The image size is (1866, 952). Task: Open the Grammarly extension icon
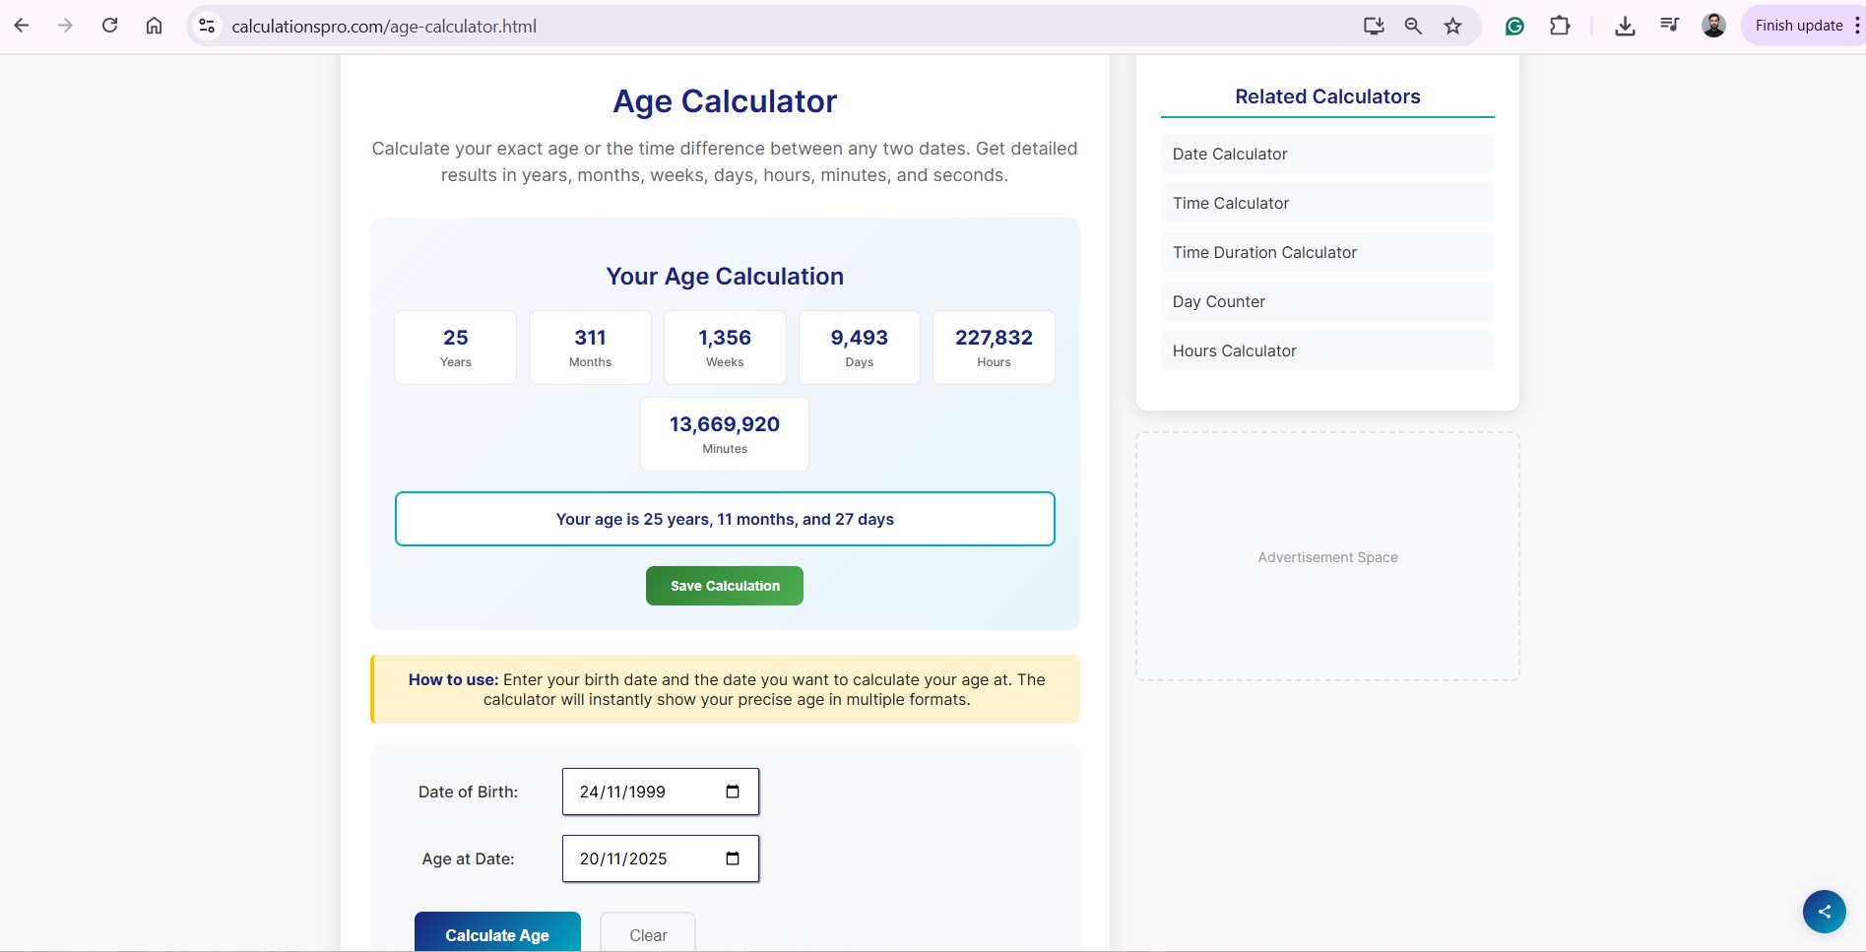[1514, 26]
